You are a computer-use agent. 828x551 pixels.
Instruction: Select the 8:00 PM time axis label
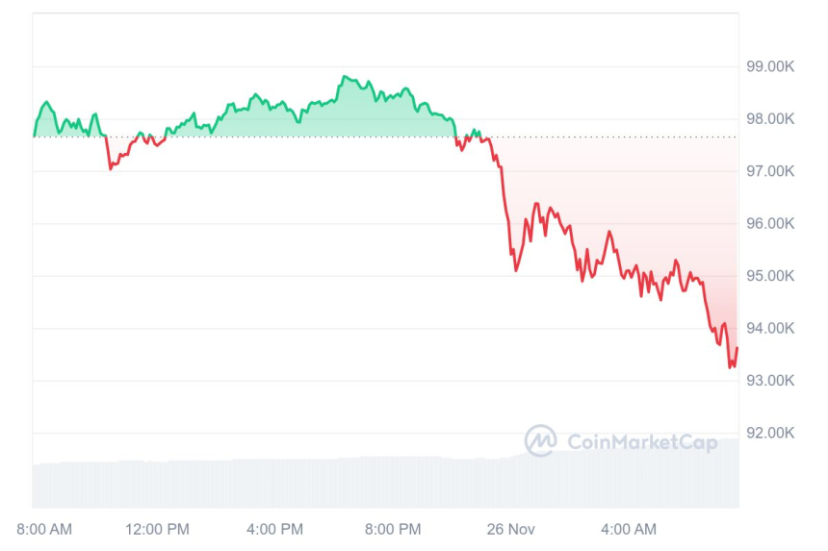pyautogui.click(x=394, y=529)
